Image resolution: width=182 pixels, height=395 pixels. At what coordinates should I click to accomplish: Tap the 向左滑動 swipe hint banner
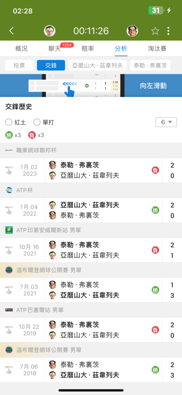91,86
